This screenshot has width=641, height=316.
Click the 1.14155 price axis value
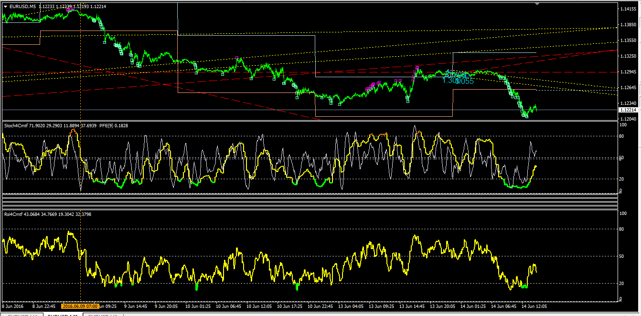[629, 9]
